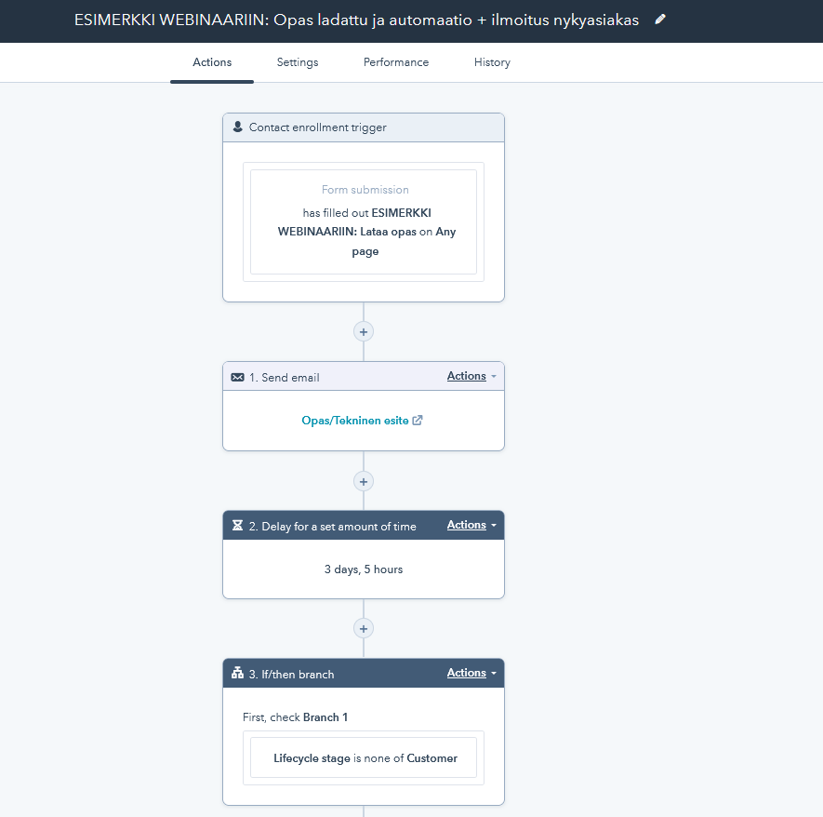
Task: Add an action below the enrollment trigger
Action: point(364,332)
